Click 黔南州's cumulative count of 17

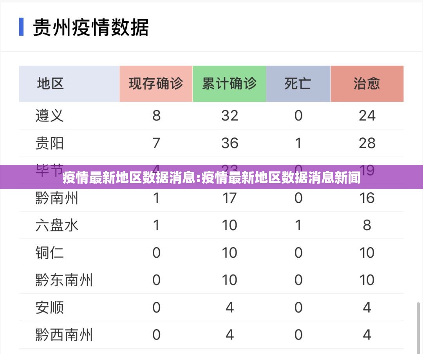pyautogui.click(x=229, y=198)
